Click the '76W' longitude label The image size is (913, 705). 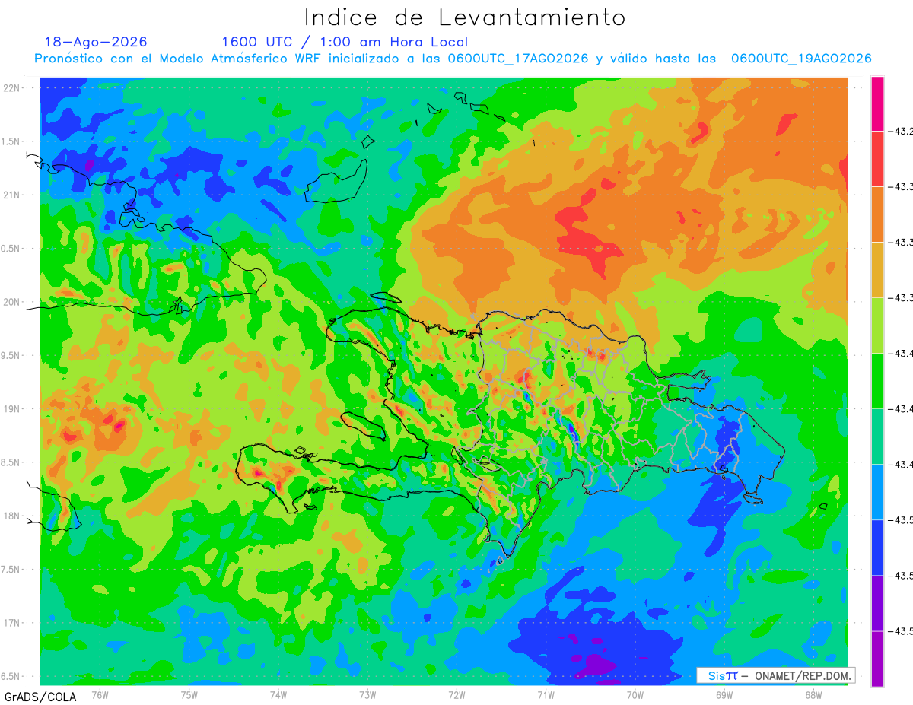100,694
